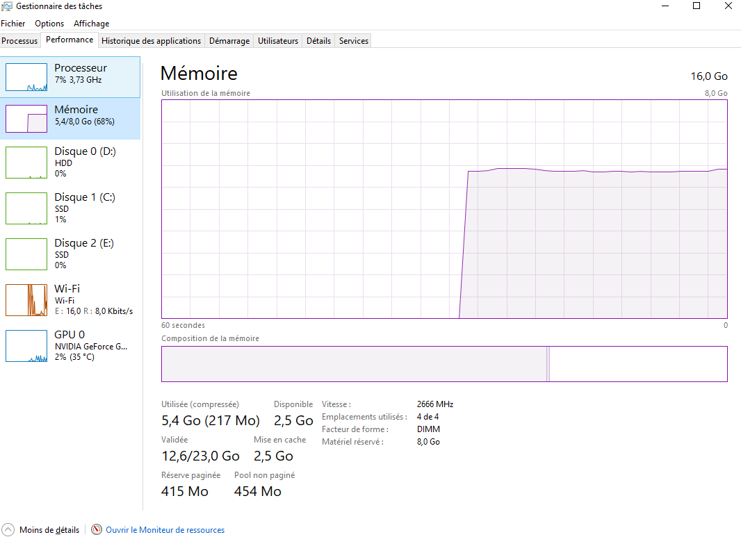
Task: Click the memory composition bar
Action: tap(444, 363)
